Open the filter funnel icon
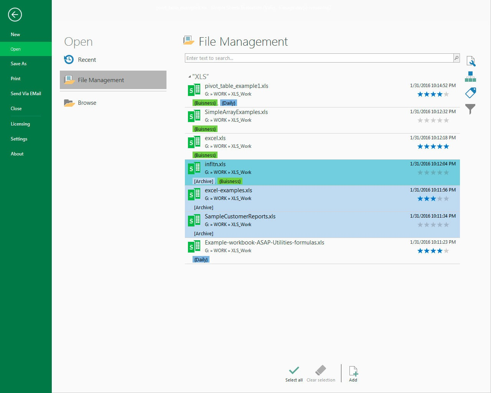 [x=470, y=109]
